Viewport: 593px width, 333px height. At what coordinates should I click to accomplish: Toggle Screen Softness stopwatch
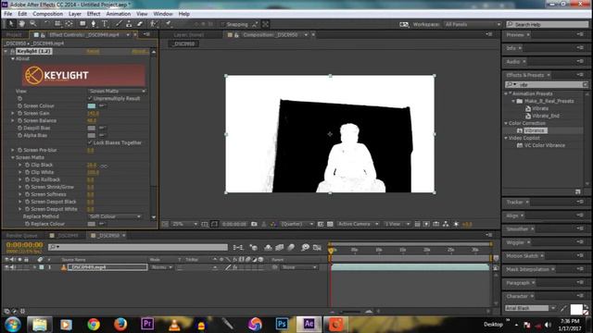[x=27, y=194]
